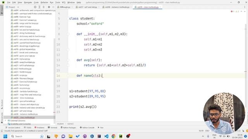248x139 pixels.
Task: Close the vid39 class methods tab
Action: point(160,7)
